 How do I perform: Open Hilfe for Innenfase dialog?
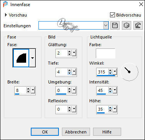click(107, 132)
